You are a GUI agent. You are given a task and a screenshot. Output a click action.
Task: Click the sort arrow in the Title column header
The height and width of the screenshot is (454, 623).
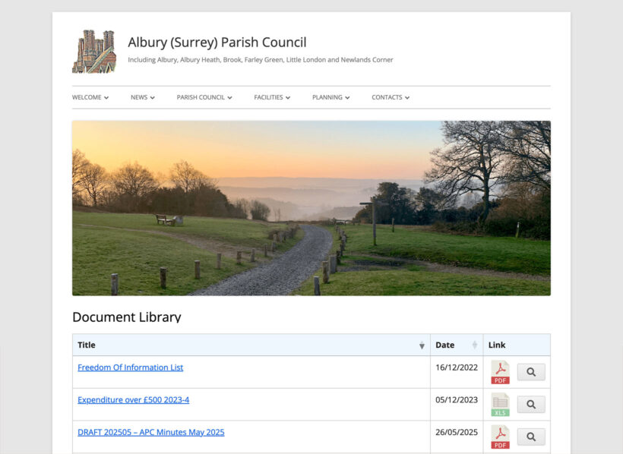click(422, 345)
